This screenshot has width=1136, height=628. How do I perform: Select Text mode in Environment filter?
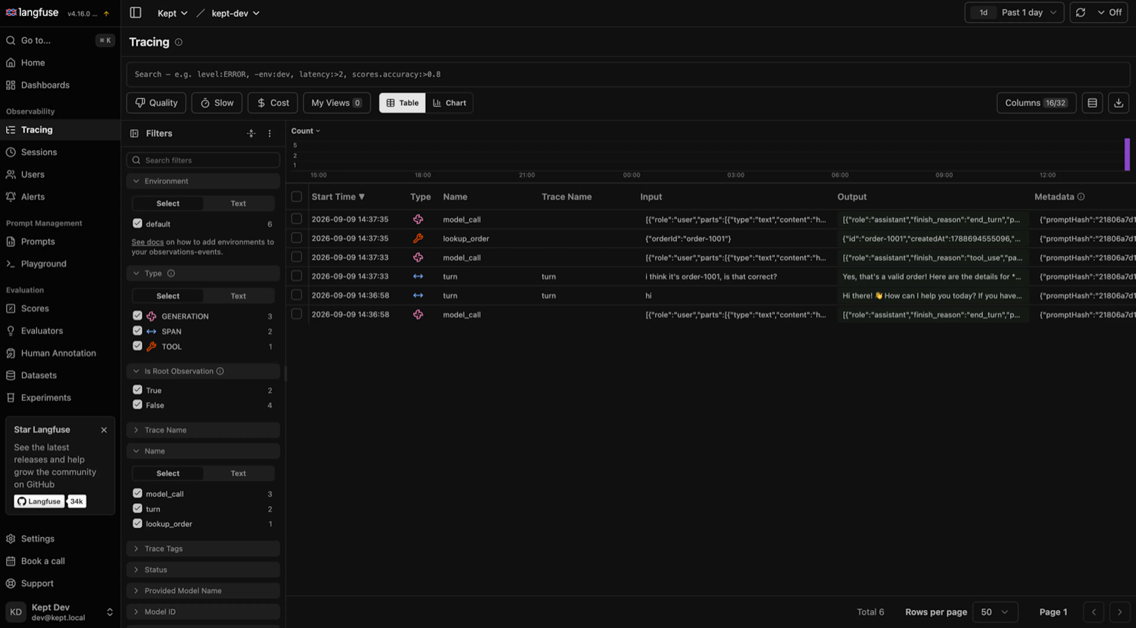click(238, 203)
